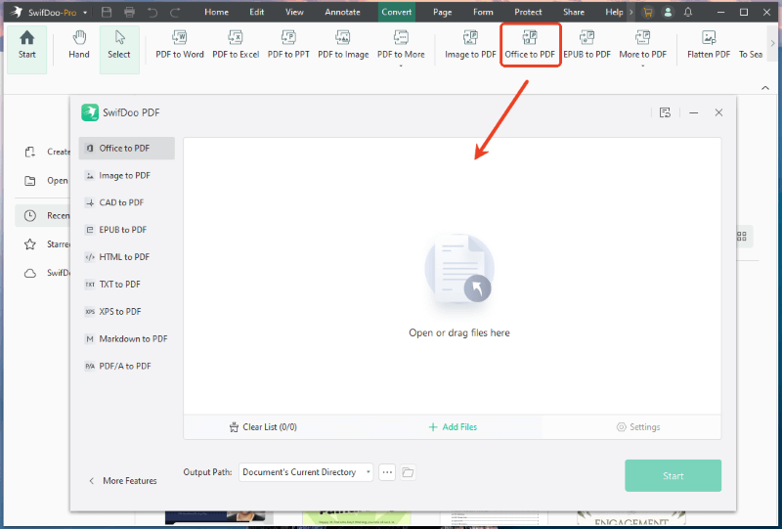Open the Page tab

pyautogui.click(x=443, y=12)
